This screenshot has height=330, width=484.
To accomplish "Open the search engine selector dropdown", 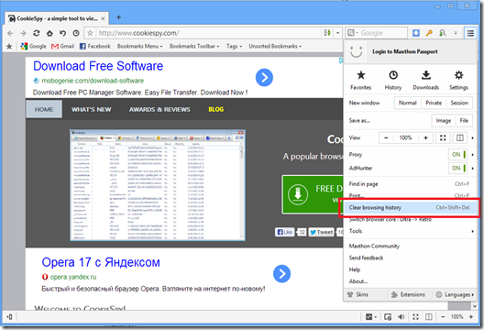I will coord(353,33).
